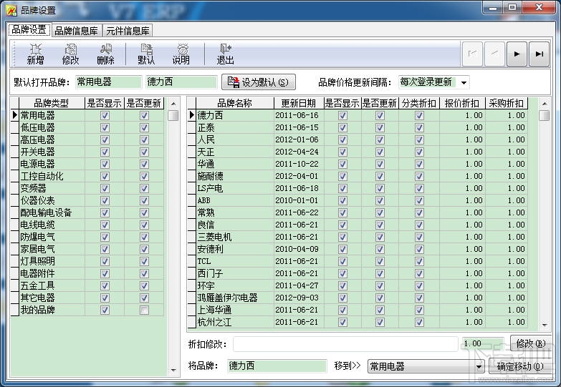The image size is (561, 387).
Task: Open the 说明 (help) toolbar icon
Action: point(181,54)
